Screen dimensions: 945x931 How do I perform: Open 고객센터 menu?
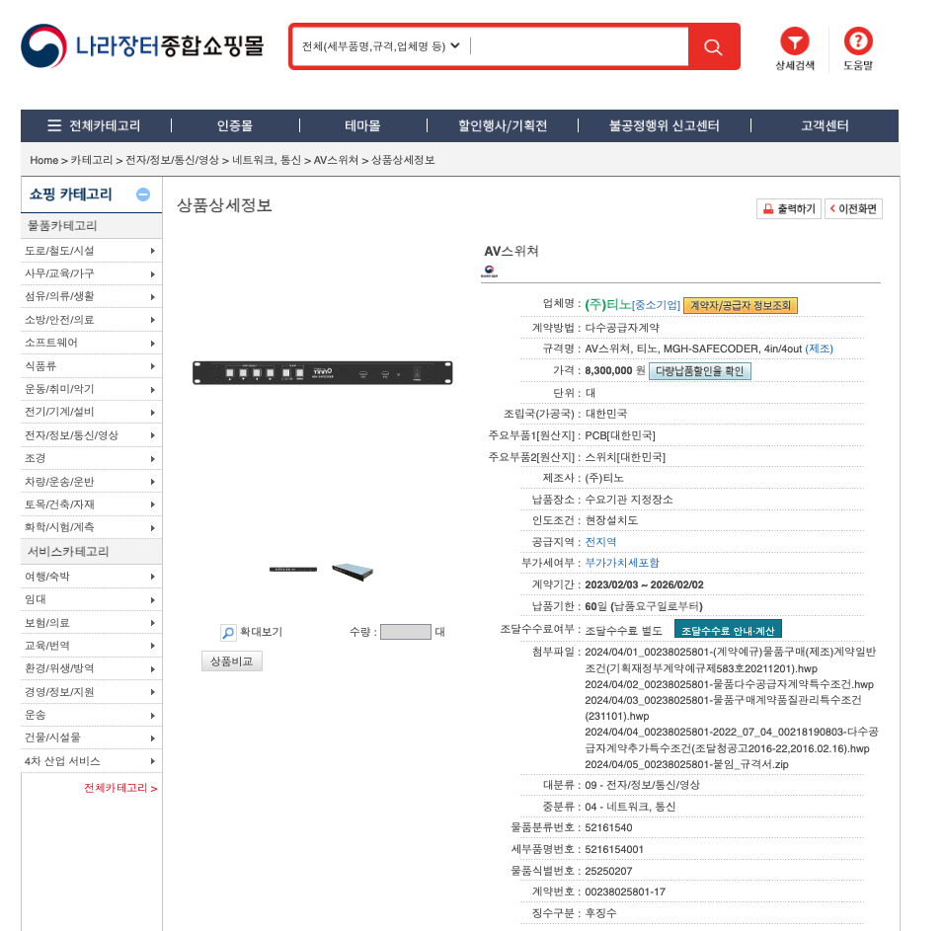[x=825, y=125]
